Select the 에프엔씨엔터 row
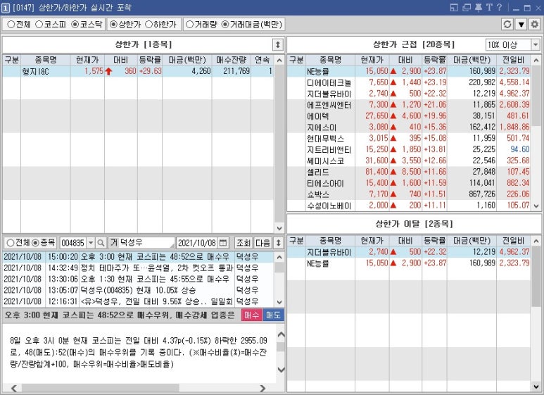The image size is (544, 395). pyautogui.click(x=409, y=104)
